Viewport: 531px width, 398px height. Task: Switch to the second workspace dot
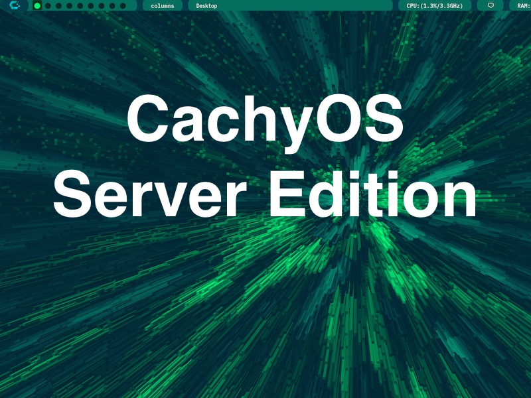point(48,6)
